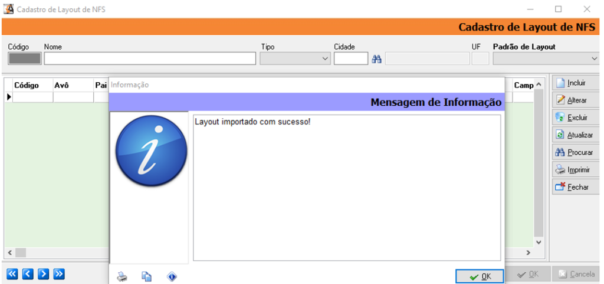604x284 pixels.
Task: Click the disabled city name field
Action: pos(427,58)
